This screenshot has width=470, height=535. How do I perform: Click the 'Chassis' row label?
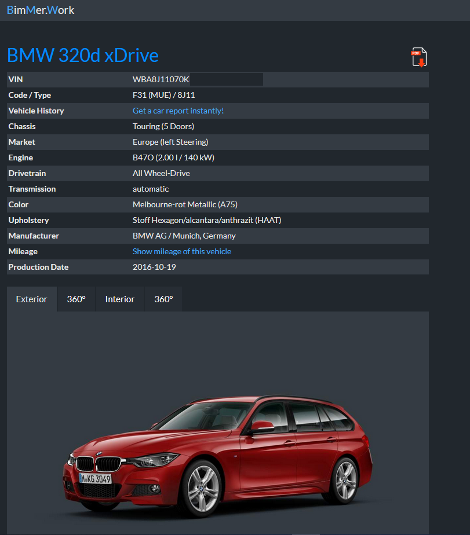point(22,127)
